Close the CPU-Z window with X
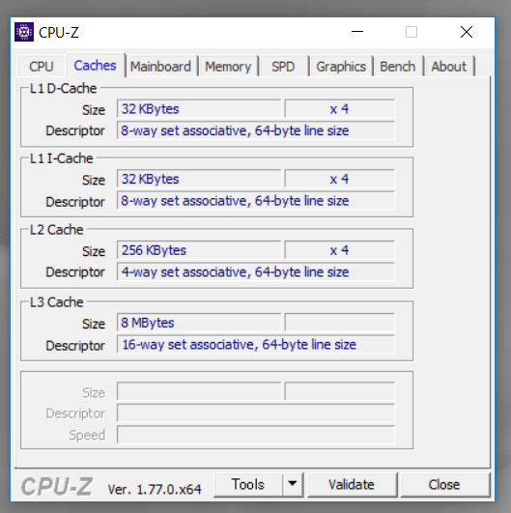Image resolution: width=511 pixels, height=513 pixels. [x=467, y=32]
